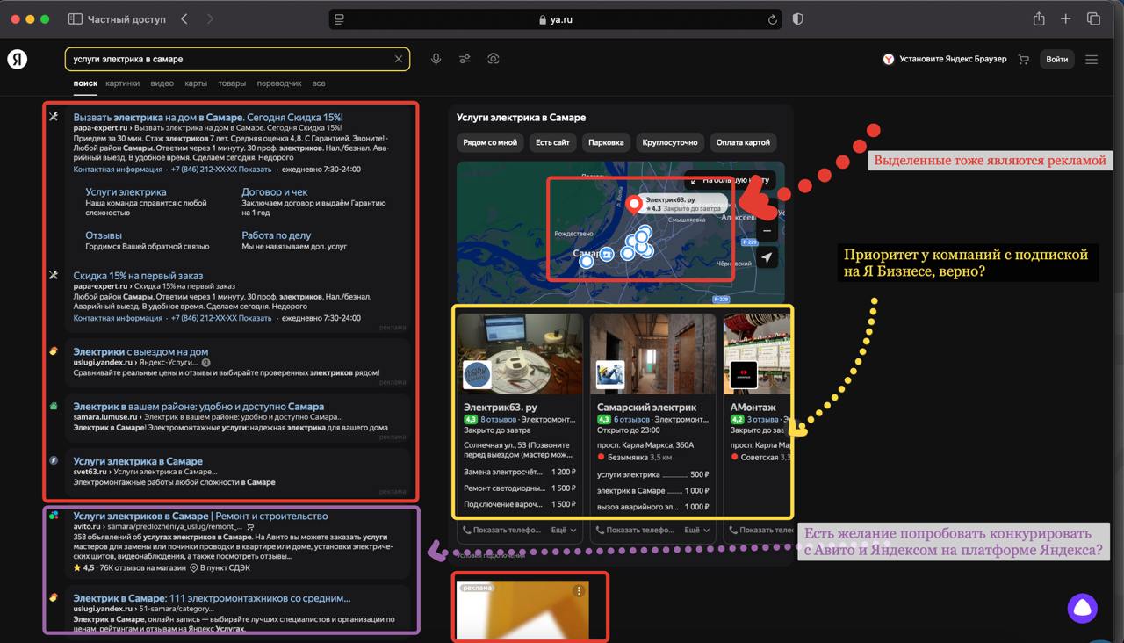The width and height of the screenshot is (1124, 643).
Task: Toggle the Оплата картой filter
Action: 743,142
